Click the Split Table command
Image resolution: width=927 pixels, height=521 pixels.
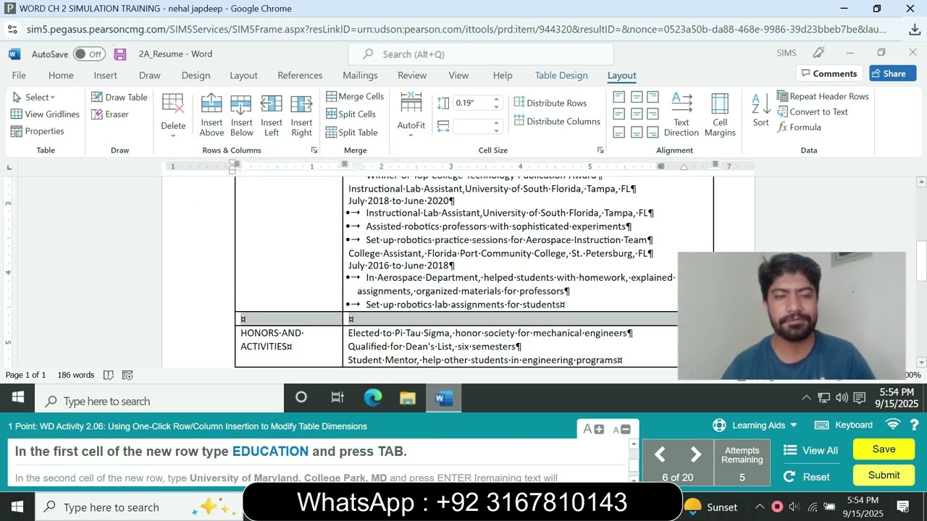(352, 132)
